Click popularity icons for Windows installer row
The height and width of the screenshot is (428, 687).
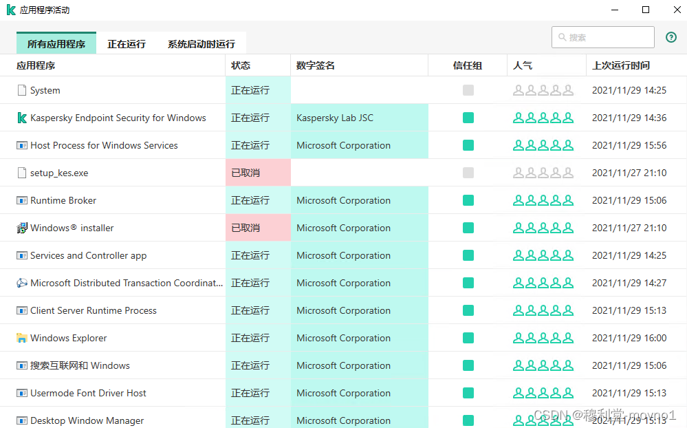[543, 228]
